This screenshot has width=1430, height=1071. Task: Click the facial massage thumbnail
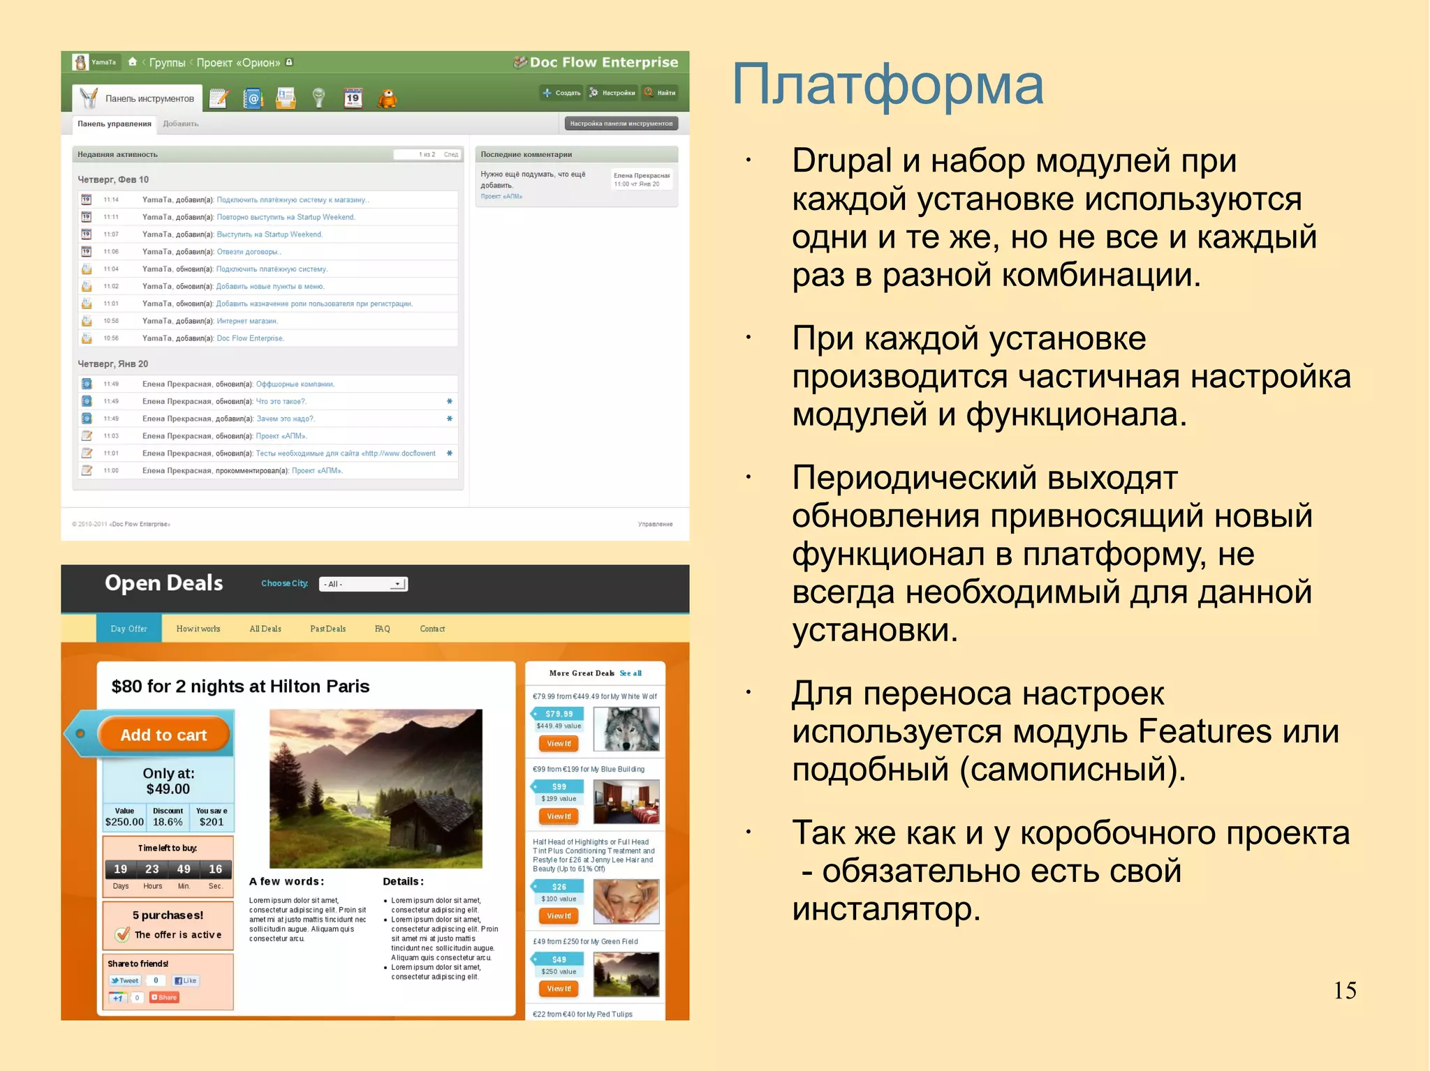(x=626, y=901)
